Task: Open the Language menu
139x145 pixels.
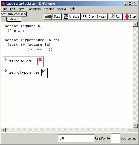Action: [x=34, y=9]
